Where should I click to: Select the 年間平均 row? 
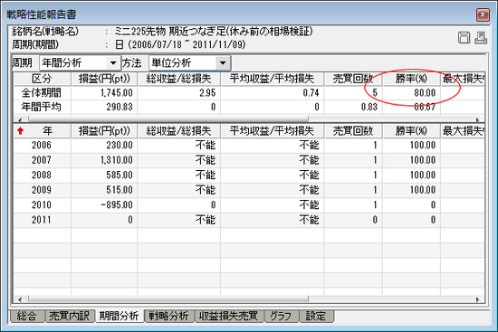(x=249, y=107)
